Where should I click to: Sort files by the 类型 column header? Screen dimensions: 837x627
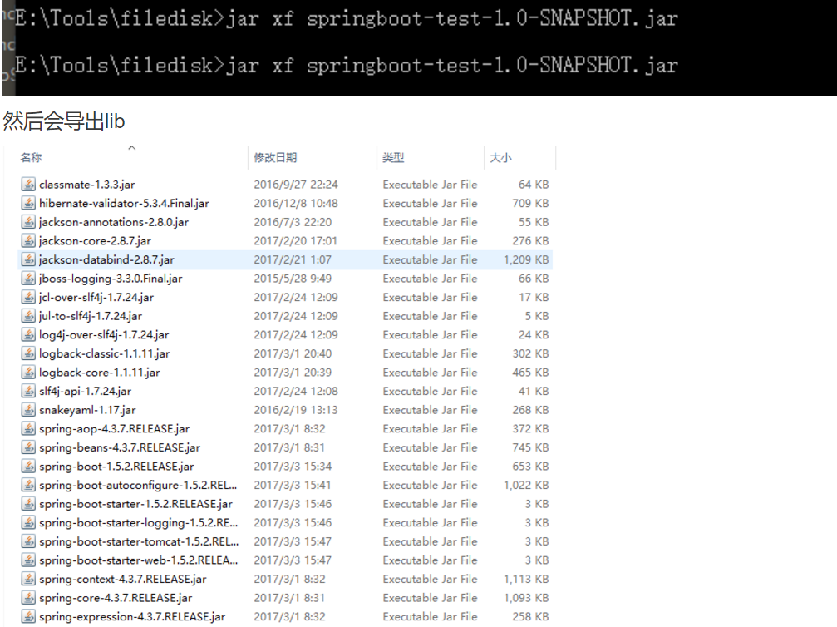pos(393,157)
